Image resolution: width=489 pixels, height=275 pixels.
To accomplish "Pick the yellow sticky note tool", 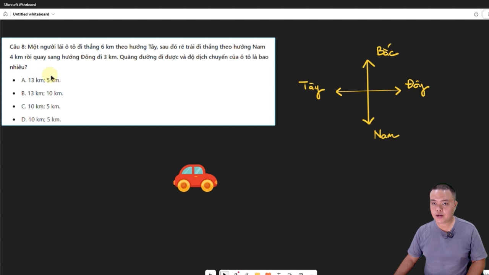I will pyautogui.click(x=257, y=273).
